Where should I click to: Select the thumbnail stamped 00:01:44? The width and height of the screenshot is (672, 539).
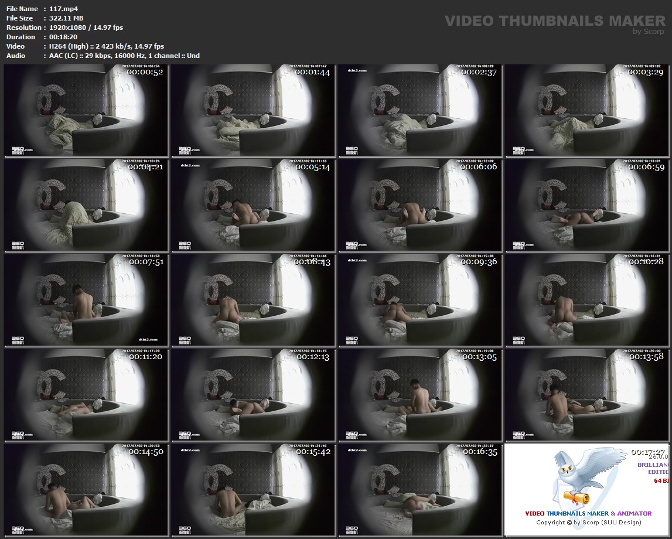pyautogui.click(x=253, y=111)
